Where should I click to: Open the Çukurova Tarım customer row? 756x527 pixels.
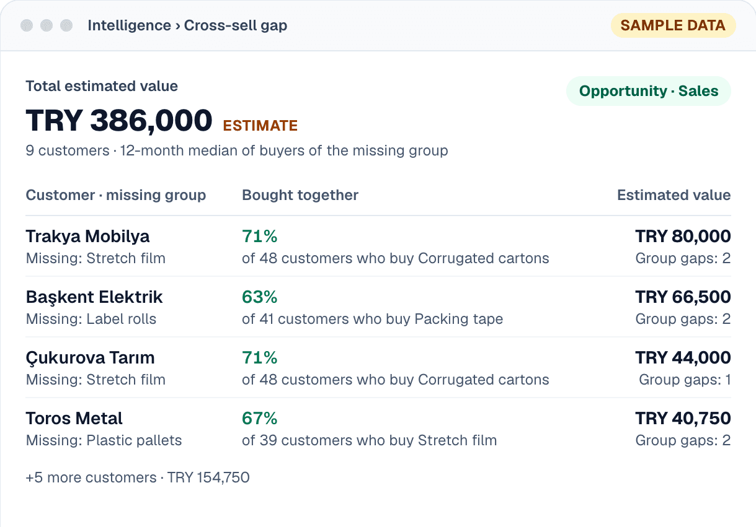coord(378,368)
